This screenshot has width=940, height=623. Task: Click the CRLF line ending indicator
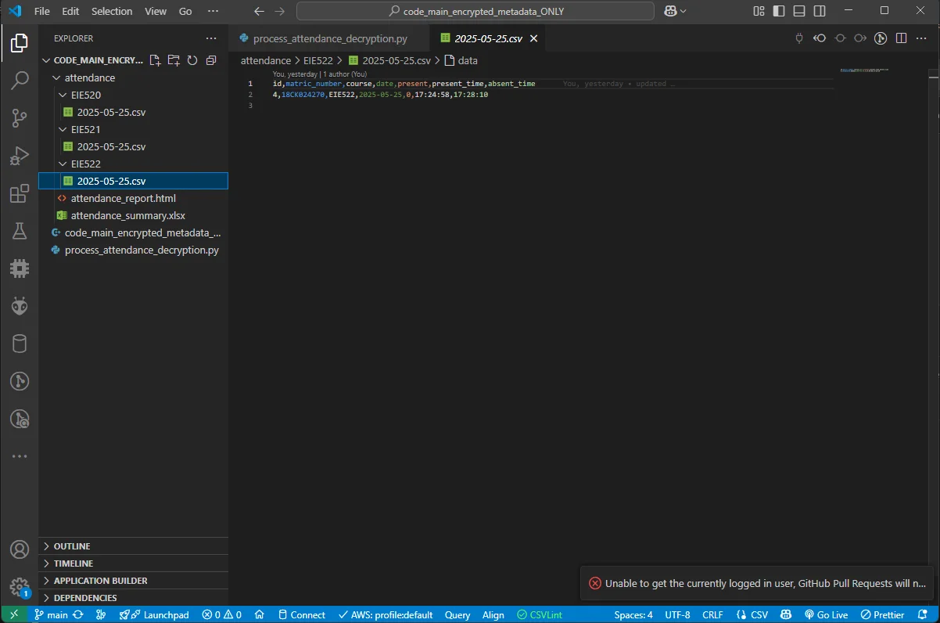click(712, 614)
